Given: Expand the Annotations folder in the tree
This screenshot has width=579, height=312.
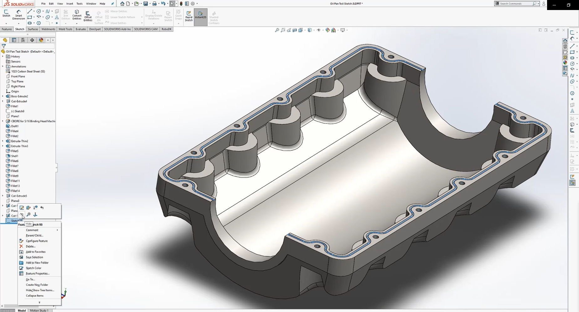Looking at the screenshot, I should click(x=3, y=66).
